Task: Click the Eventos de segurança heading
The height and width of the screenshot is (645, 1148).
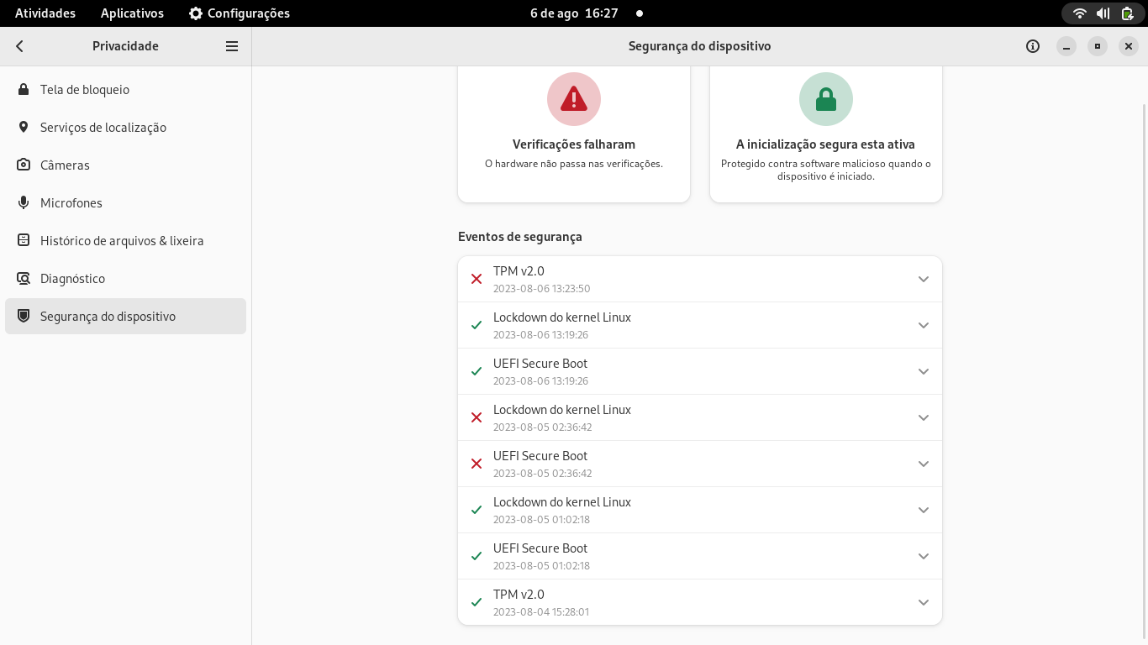Action: (x=520, y=237)
